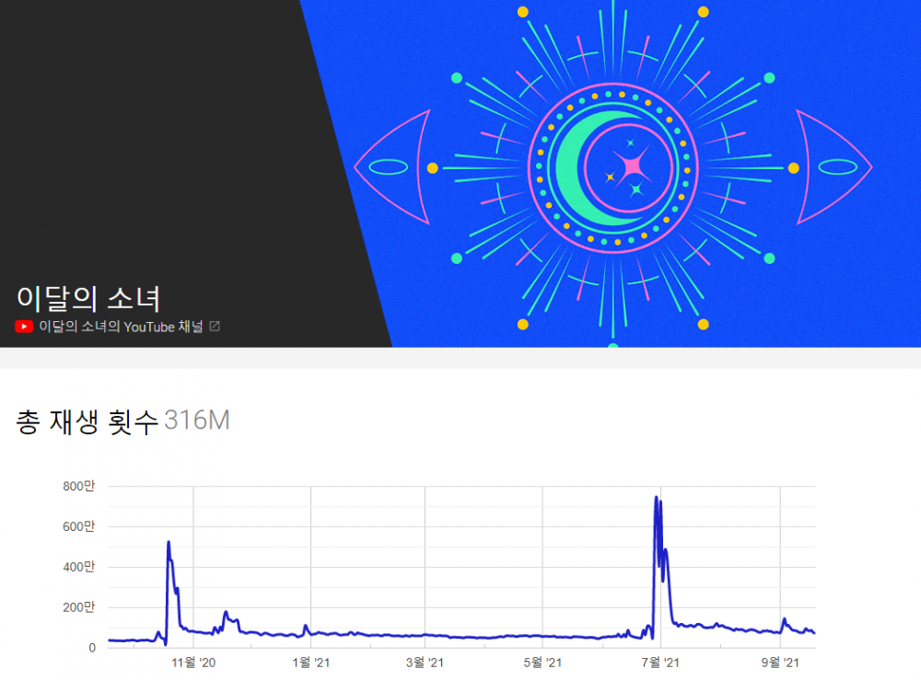The width and height of the screenshot is (921, 680).
Task: Click the 3월 '21 x-axis label
Action: click(x=425, y=663)
